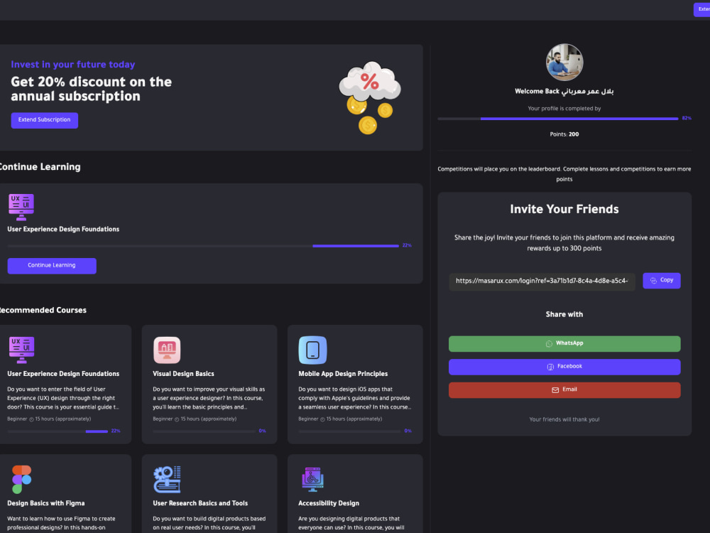The image size is (710, 533).
Task: Click the Facebook icon on the blue button
Action: (550, 367)
